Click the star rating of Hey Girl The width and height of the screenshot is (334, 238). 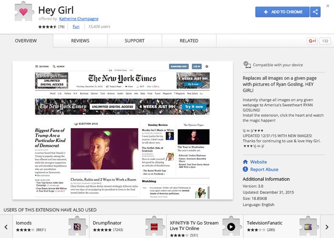coord(47,27)
